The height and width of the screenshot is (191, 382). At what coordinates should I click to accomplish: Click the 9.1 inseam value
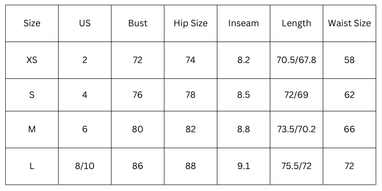click(244, 166)
